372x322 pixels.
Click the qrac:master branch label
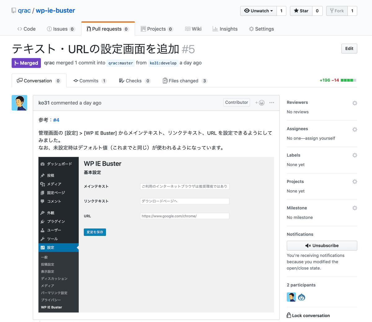(121, 63)
